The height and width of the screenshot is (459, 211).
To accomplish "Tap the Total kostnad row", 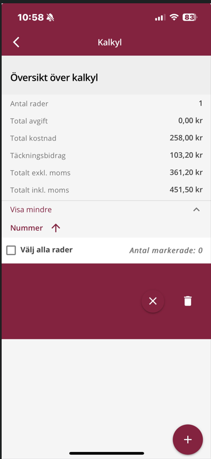I will pyautogui.click(x=106, y=138).
